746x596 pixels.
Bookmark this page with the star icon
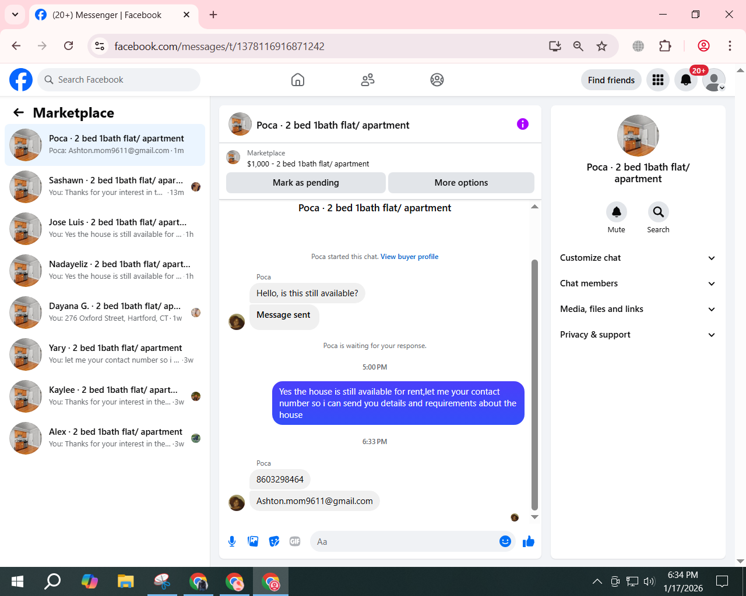click(x=602, y=46)
